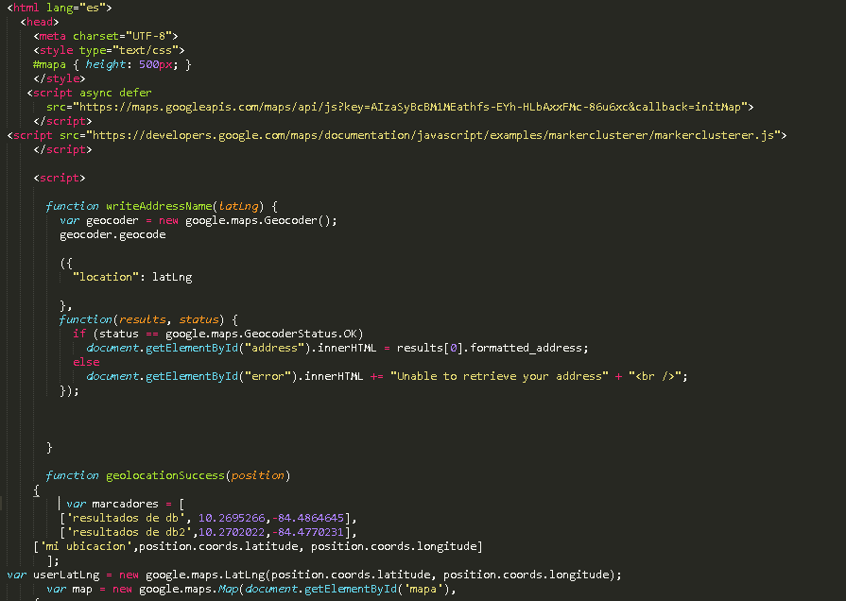
Task: Click the "address" element id string
Action: (275, 348)
